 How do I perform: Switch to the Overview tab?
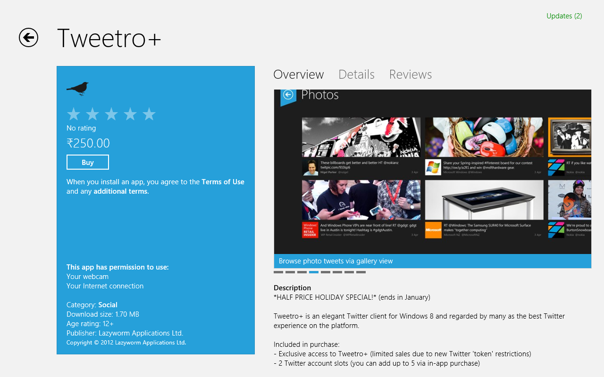pyautogui.click(x=299, y=74)
